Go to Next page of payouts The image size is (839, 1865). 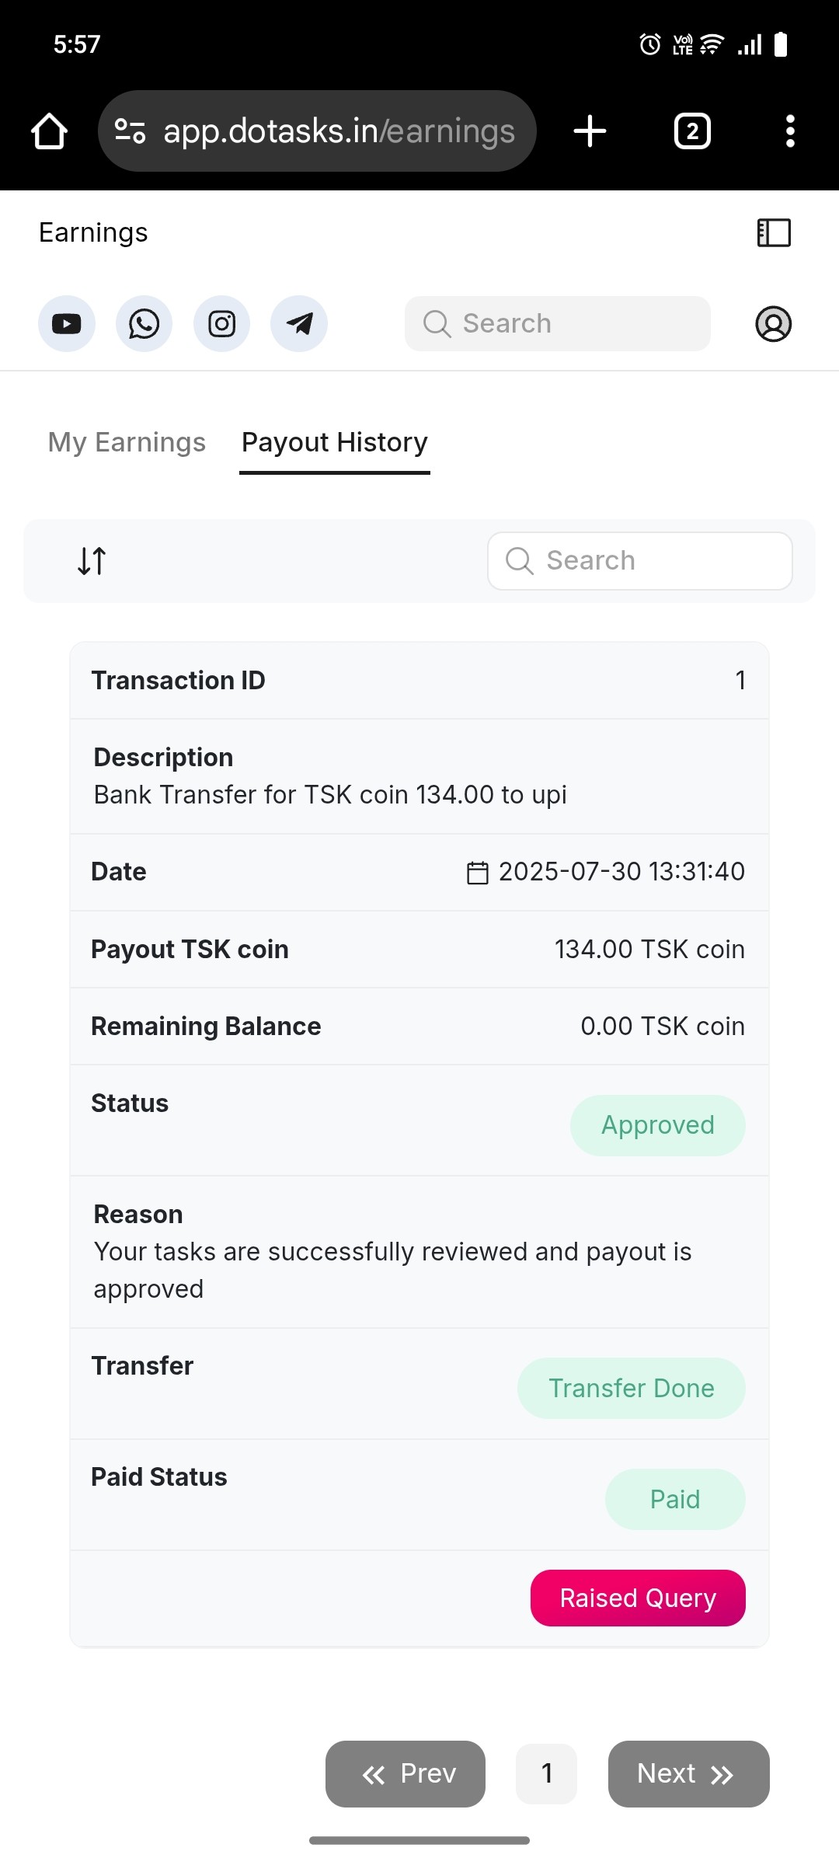click(x=688, y=1773)
